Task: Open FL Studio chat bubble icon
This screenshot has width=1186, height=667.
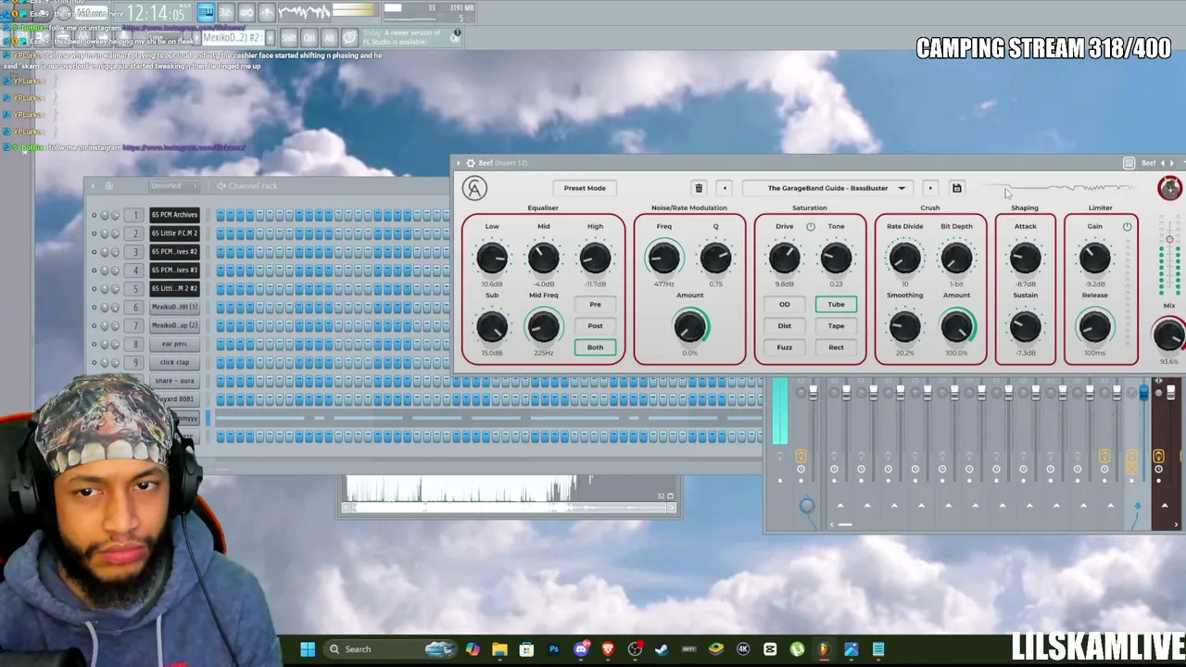Action: pyautogui.click(x=349, y=37)
